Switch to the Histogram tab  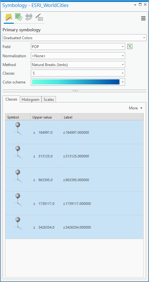pos(30,100)
